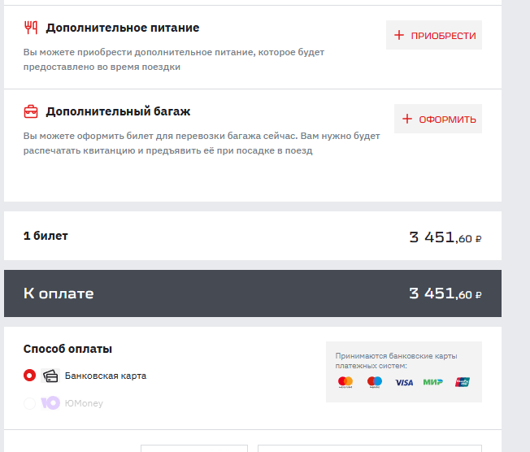
Task: Select the ЮMoney payment radio button
Action: click(x=30, y=402)
